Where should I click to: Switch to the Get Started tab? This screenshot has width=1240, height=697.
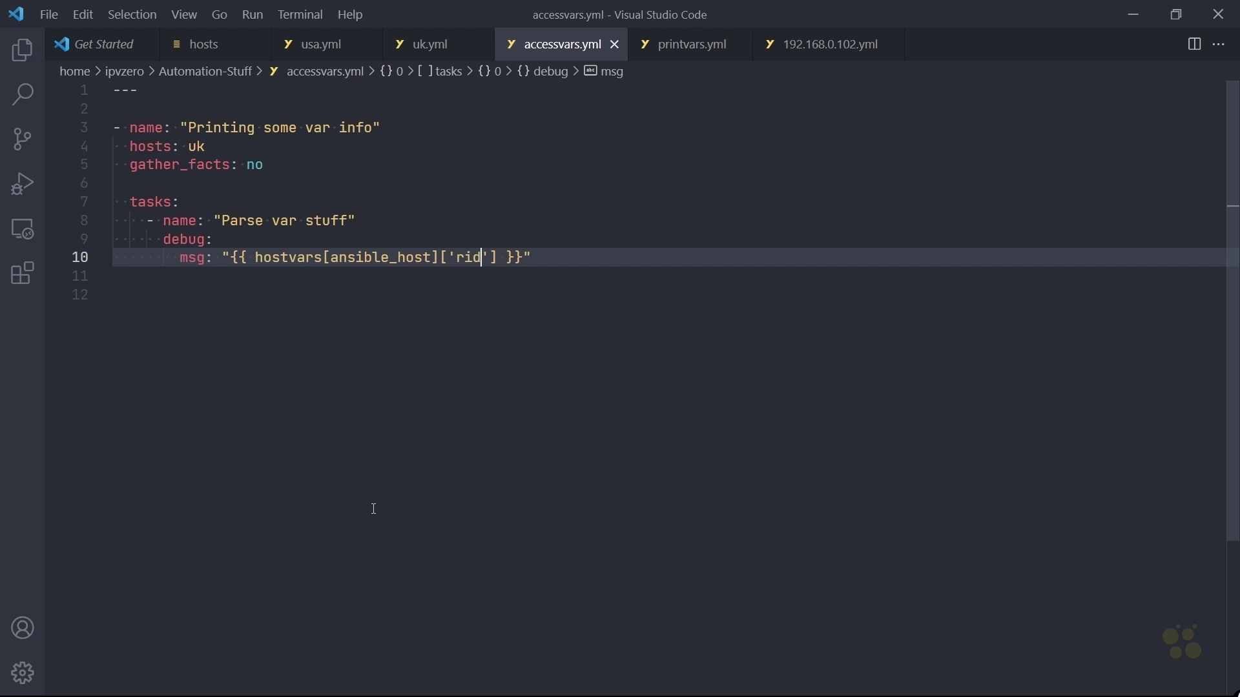click(x=103, y=45)
